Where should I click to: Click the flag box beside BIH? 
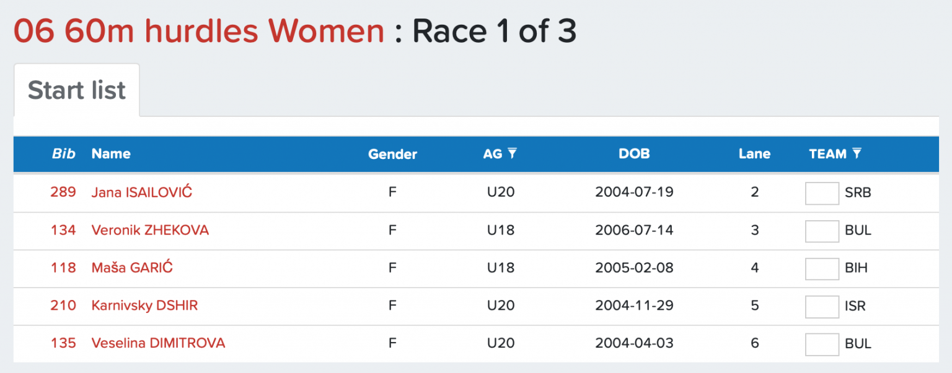pos(822,268)
